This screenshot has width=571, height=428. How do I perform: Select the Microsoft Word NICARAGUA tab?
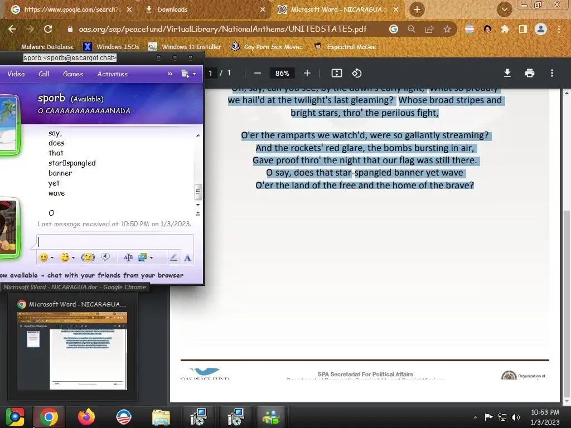[x=337, y=9]
